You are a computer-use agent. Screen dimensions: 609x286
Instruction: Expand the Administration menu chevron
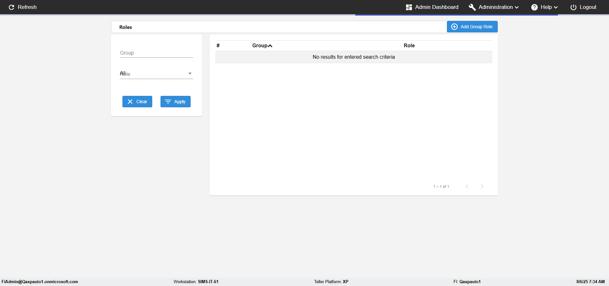[517, 7]
